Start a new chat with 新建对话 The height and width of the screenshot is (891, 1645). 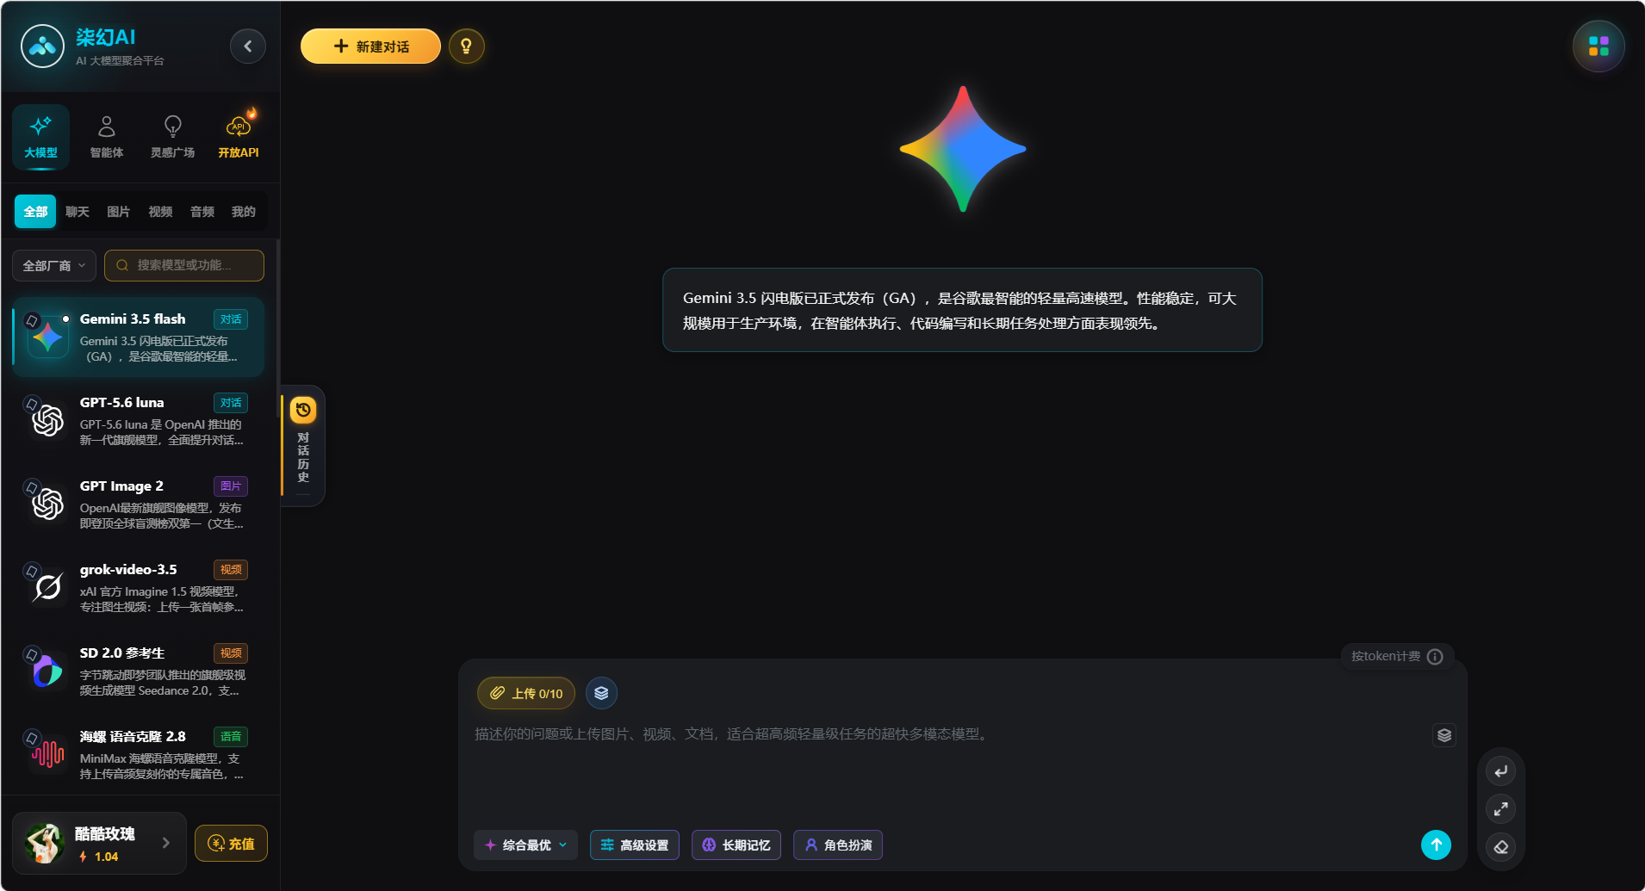pos(370,46)
